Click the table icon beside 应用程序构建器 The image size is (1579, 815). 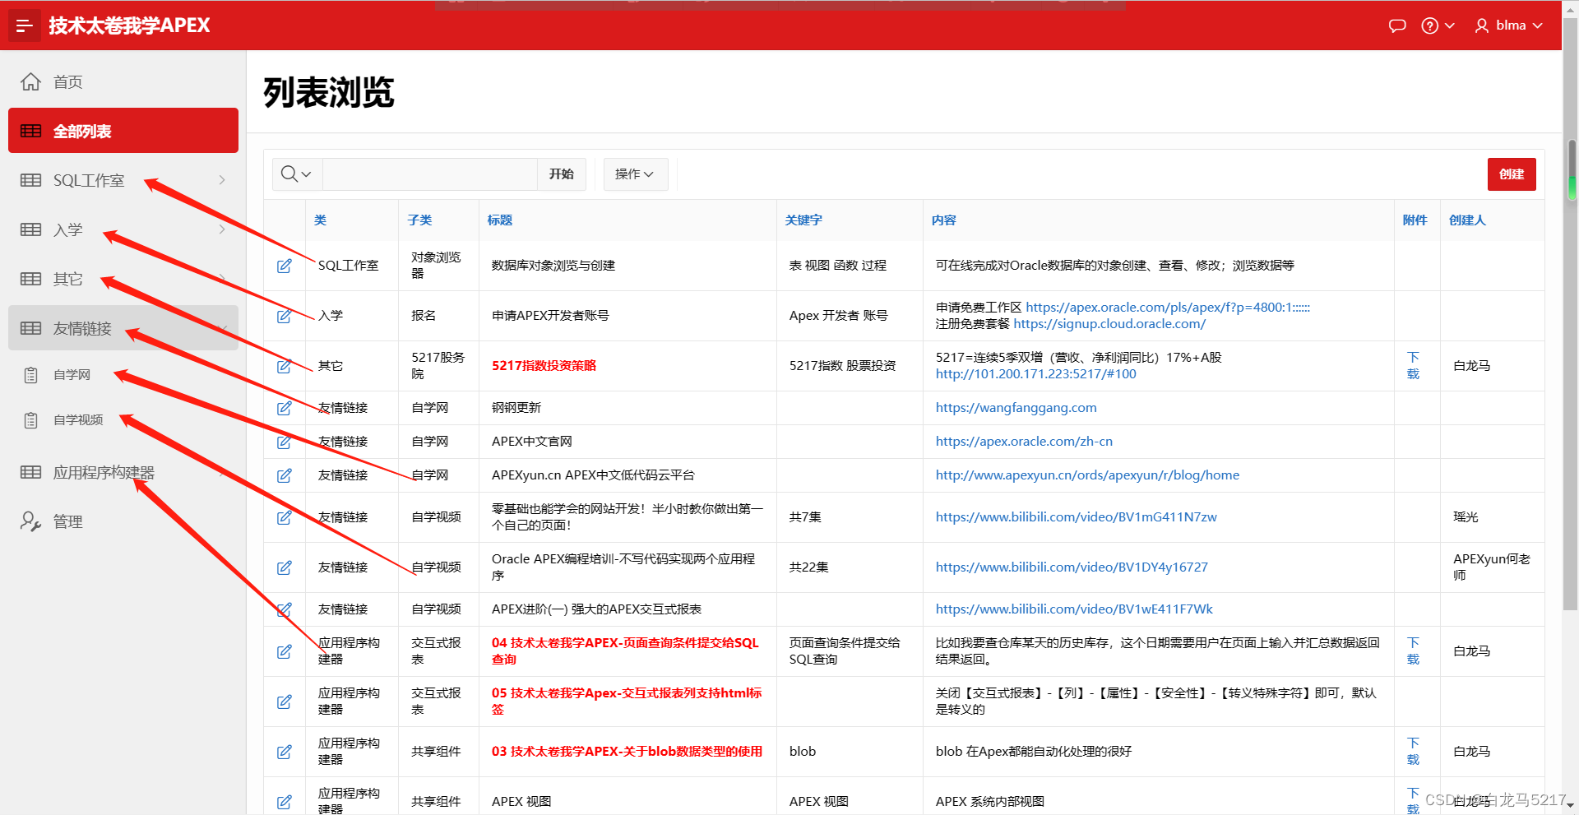30,472
